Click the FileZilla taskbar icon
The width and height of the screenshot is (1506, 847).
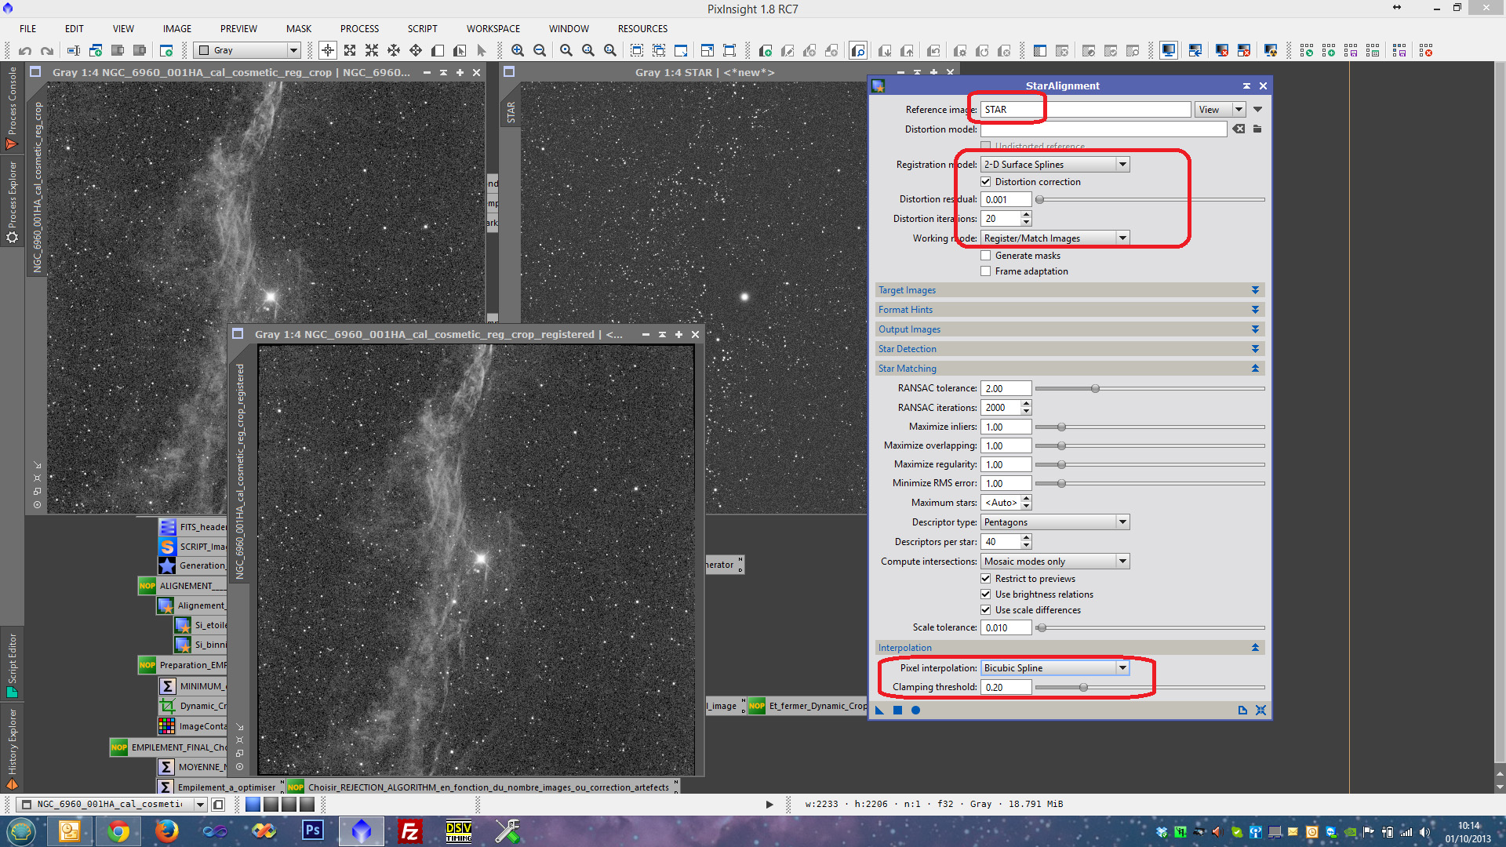(409, 831)
